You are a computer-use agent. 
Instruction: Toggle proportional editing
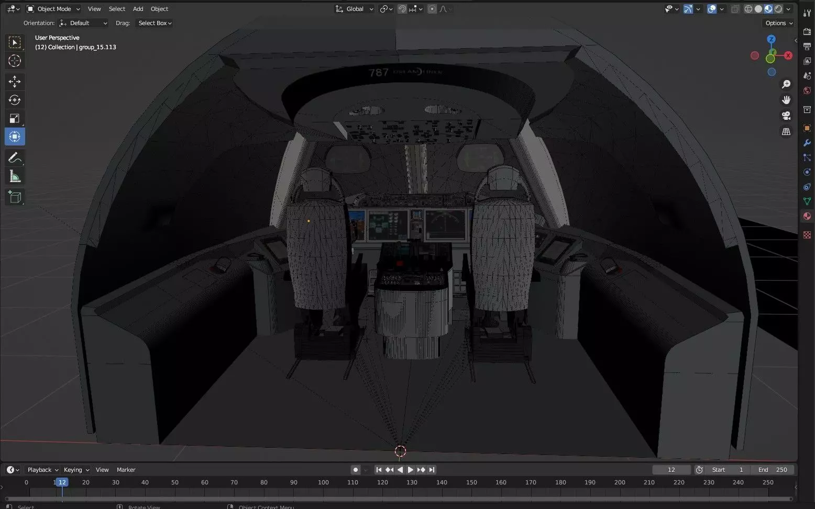pos(432,9)
